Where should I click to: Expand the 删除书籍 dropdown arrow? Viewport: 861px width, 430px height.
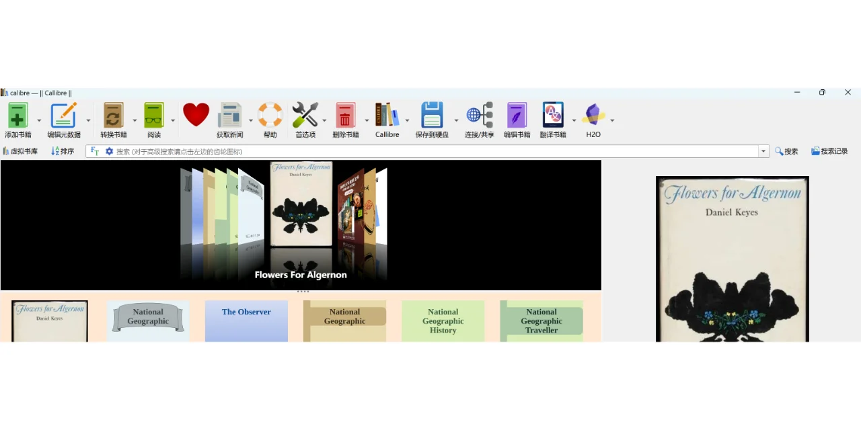point(367,121)
